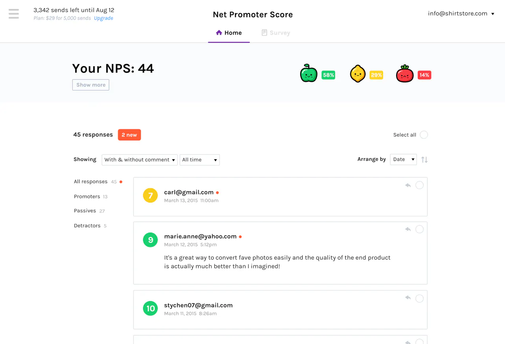This screenshot has width=505, height=344.
Task: Open carl@gmail.com email address
Action: point(189,192)
